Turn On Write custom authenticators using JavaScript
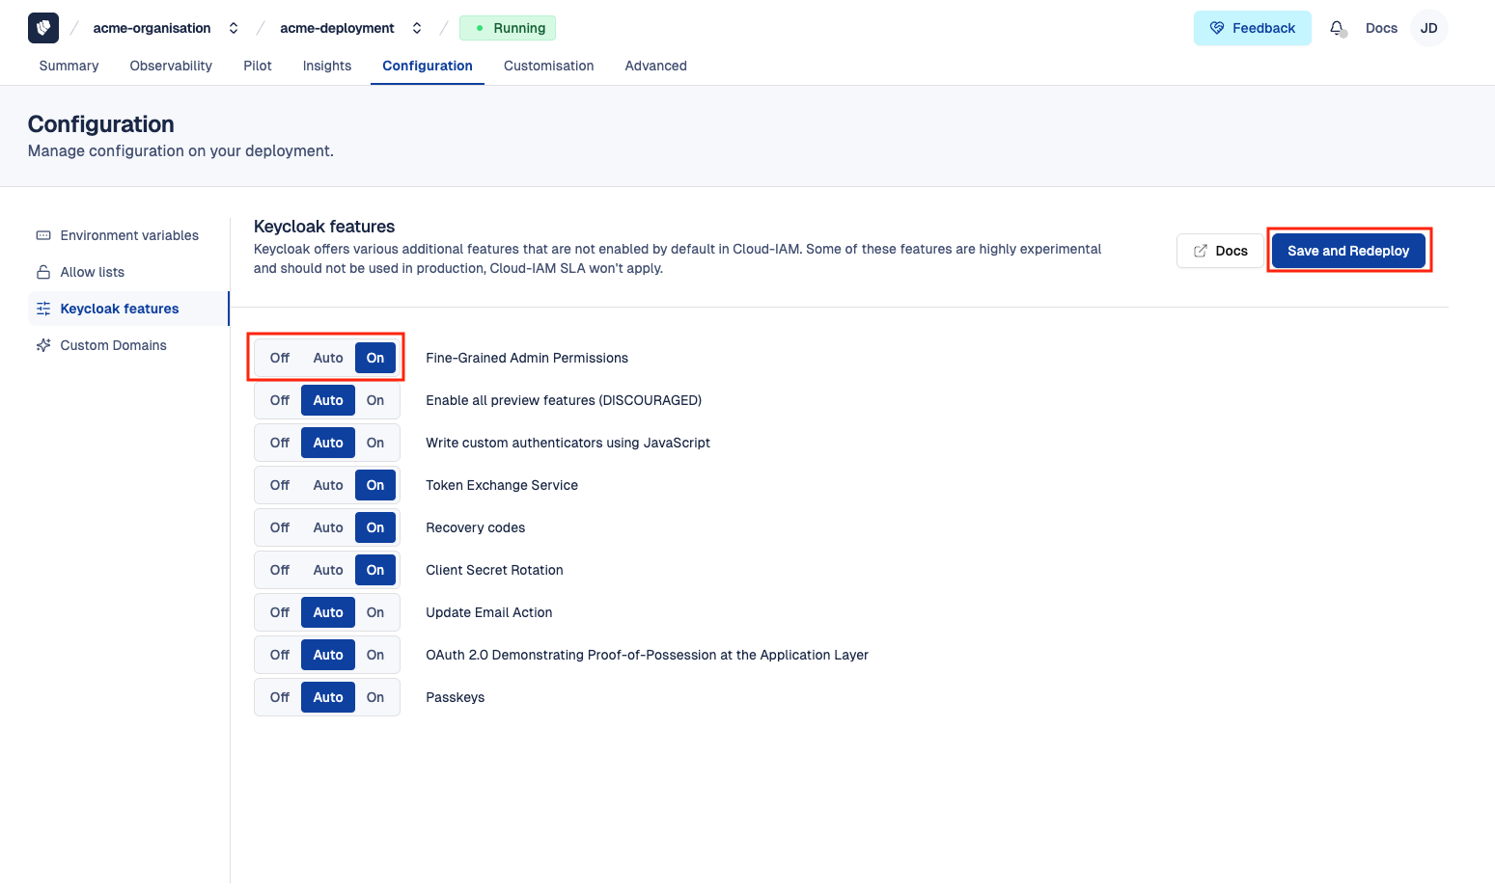The height and width of the screenshot is (890, 1495). tap(375, 443)
